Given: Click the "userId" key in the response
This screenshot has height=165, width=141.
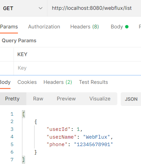Looking at the screenshot, I should point(58,129).
